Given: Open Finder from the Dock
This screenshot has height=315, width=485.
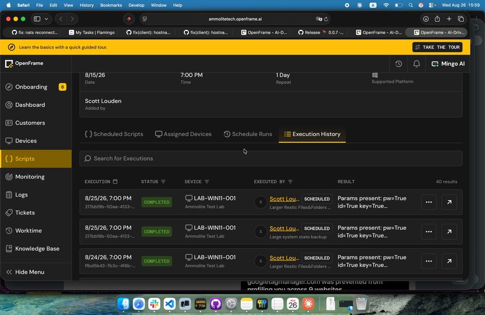Looking at the screenshot, I should 124,304.
